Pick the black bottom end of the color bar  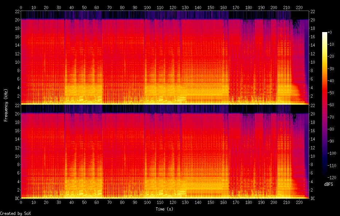(x=324, y=176)
